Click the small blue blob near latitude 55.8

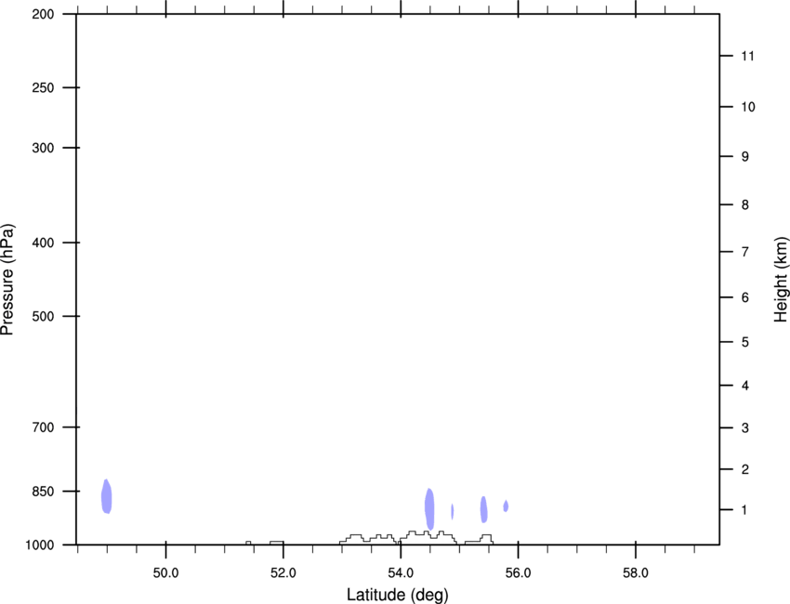pos(506,506)
